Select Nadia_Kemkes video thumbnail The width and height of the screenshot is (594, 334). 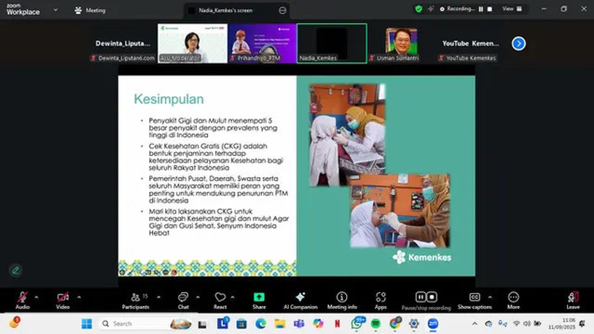(332, 43)
